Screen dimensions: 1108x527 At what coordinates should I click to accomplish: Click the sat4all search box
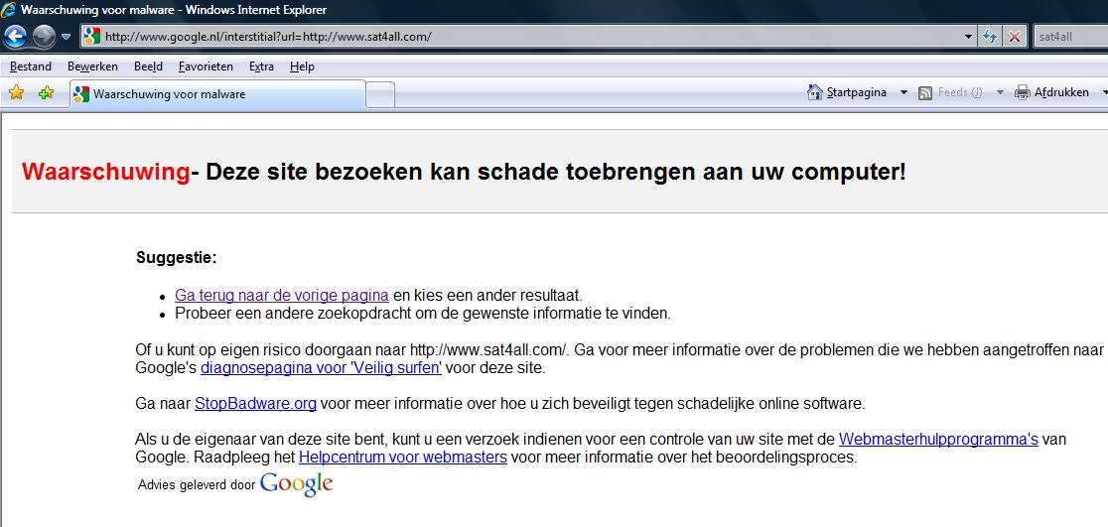1070,37
